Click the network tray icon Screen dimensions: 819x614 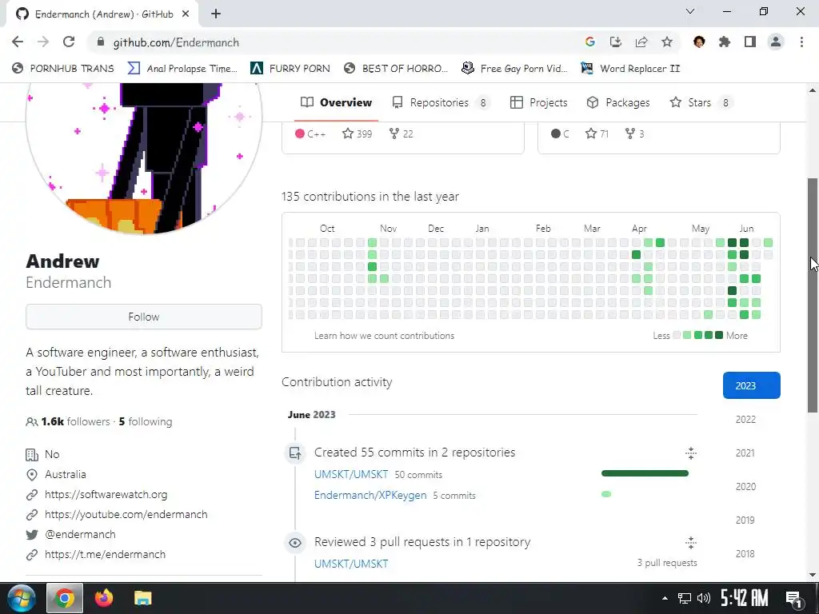(685, 598)
